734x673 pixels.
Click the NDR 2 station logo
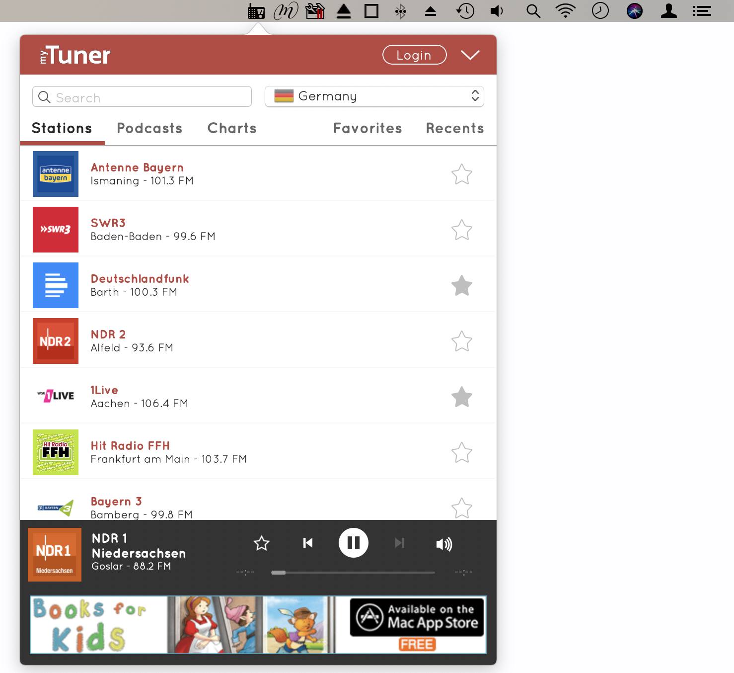(56, 341)
